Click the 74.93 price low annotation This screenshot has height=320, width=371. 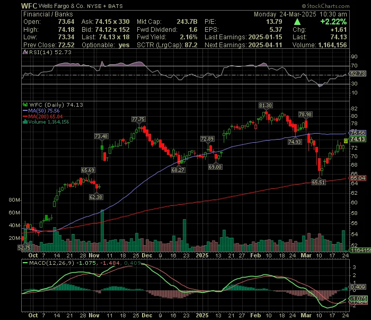[x=295, y=142]
